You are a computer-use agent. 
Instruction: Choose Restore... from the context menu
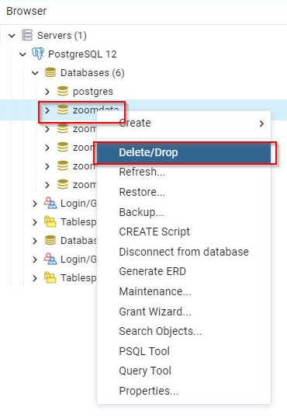pos(184,192)
